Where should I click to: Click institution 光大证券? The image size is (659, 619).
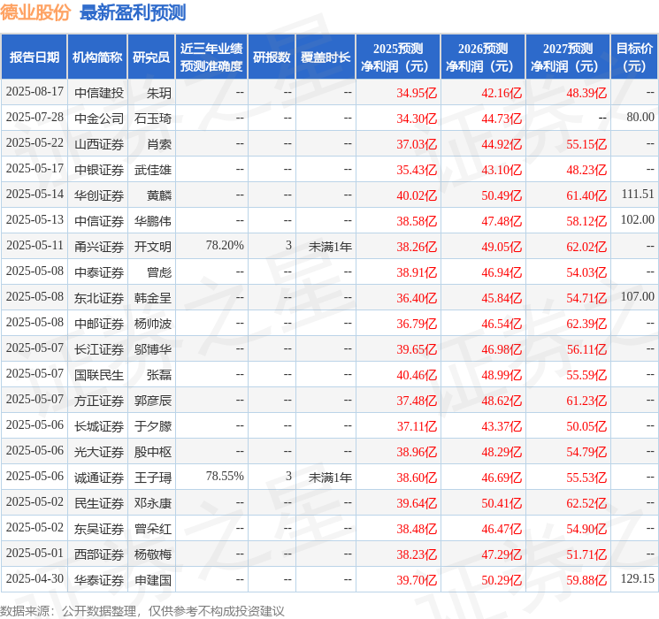[x=99, y=451]
